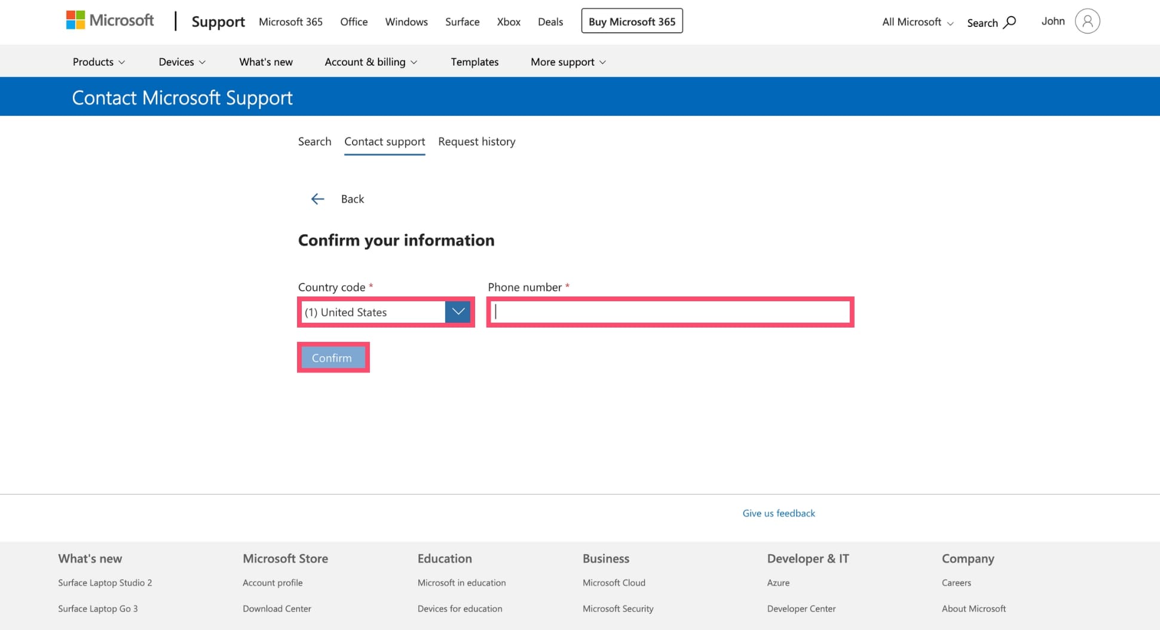The image size is (1160, 630).
Task: Open Download Center footer link
Action: (x=277, y=608)
